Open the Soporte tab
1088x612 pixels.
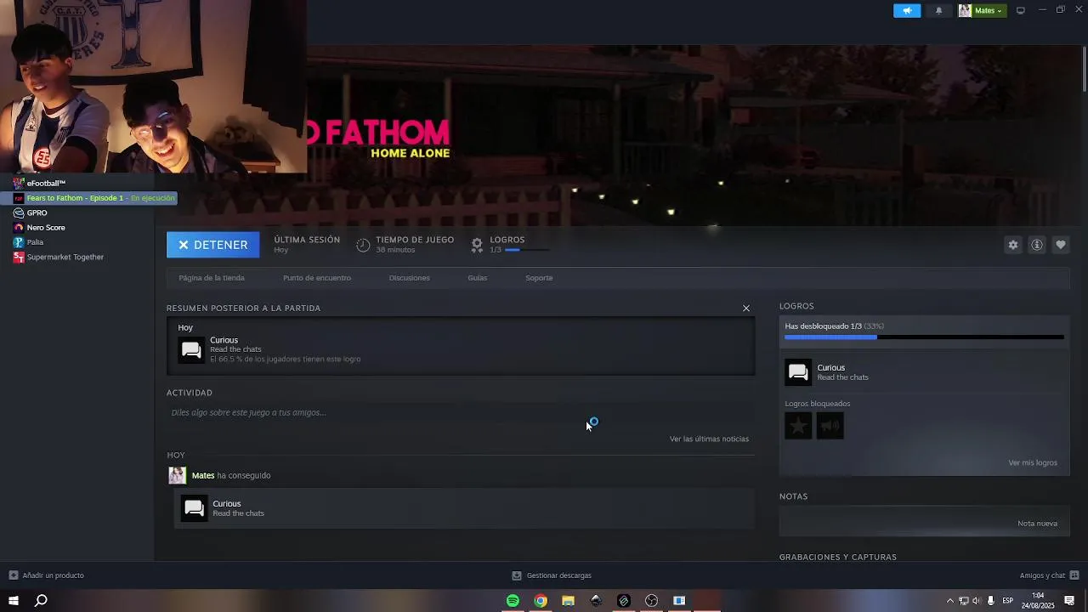click(539, 278)
